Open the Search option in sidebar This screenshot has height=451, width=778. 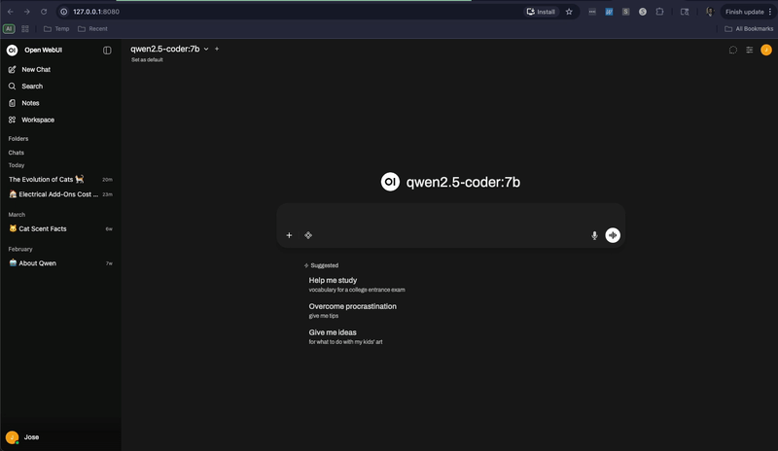(60, 87)
